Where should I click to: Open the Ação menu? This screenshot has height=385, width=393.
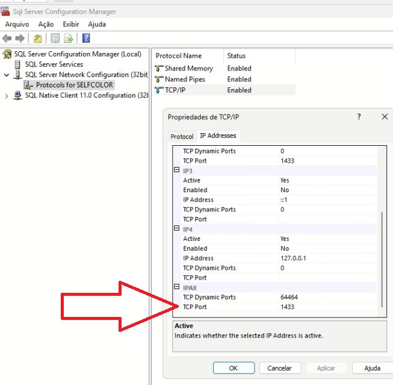[x=46, y=24]
